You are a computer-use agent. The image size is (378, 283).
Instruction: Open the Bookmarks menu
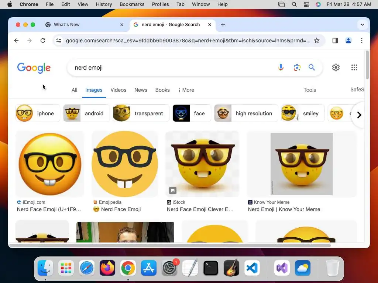point(132,4)
